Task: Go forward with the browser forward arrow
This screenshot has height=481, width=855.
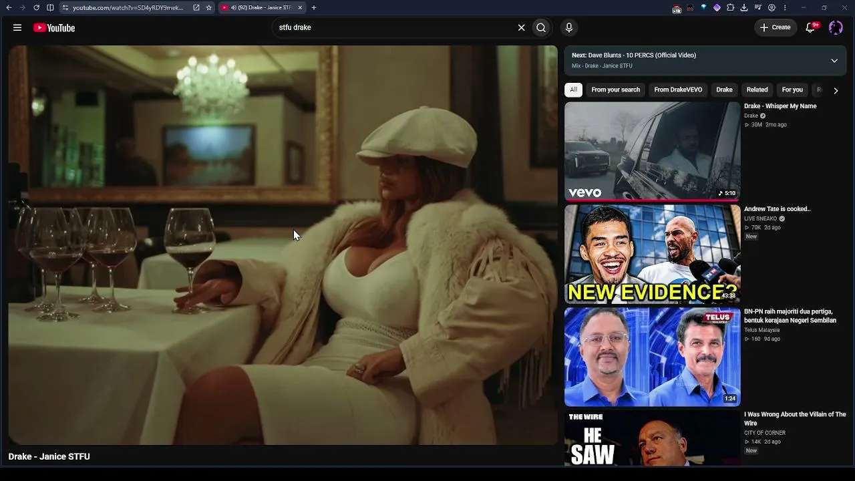Action: pyautogui.click(x=22, y=7)
